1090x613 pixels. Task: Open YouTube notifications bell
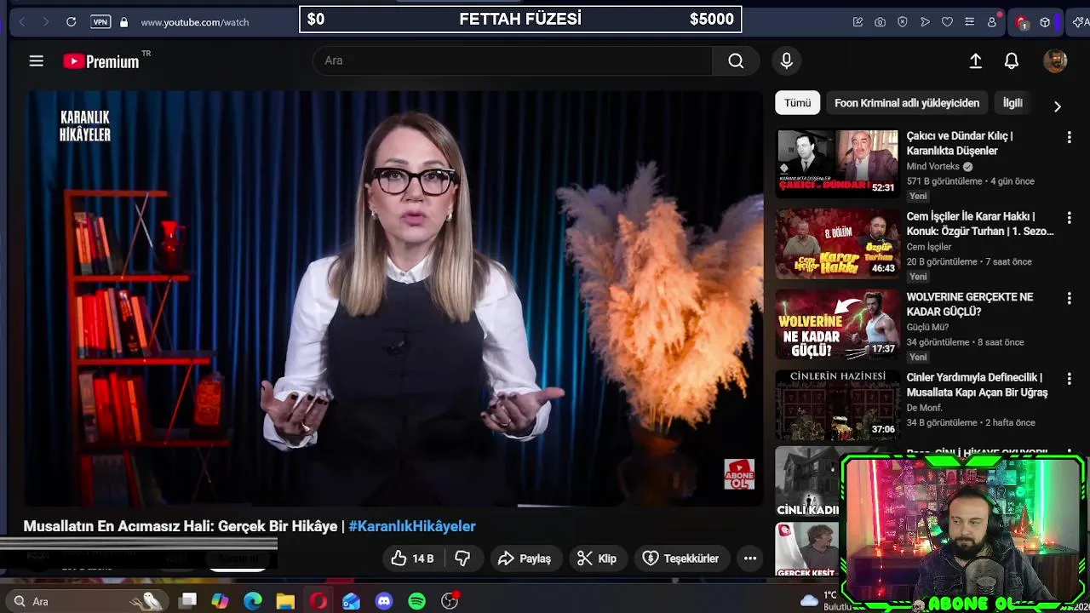(x=1012, y=60)
